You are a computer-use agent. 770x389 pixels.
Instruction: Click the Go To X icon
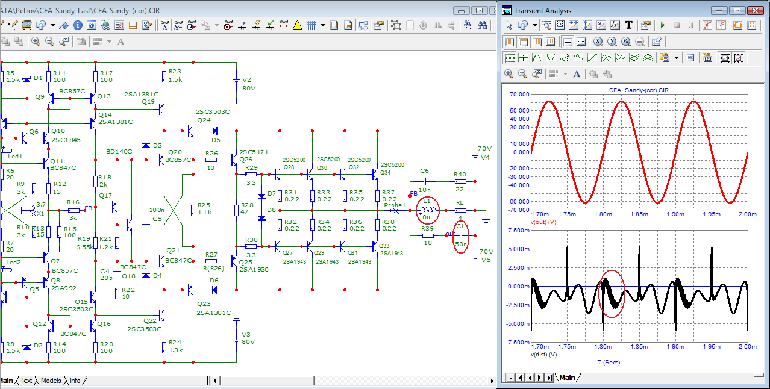pyautogui.click(x=598, y=42)
